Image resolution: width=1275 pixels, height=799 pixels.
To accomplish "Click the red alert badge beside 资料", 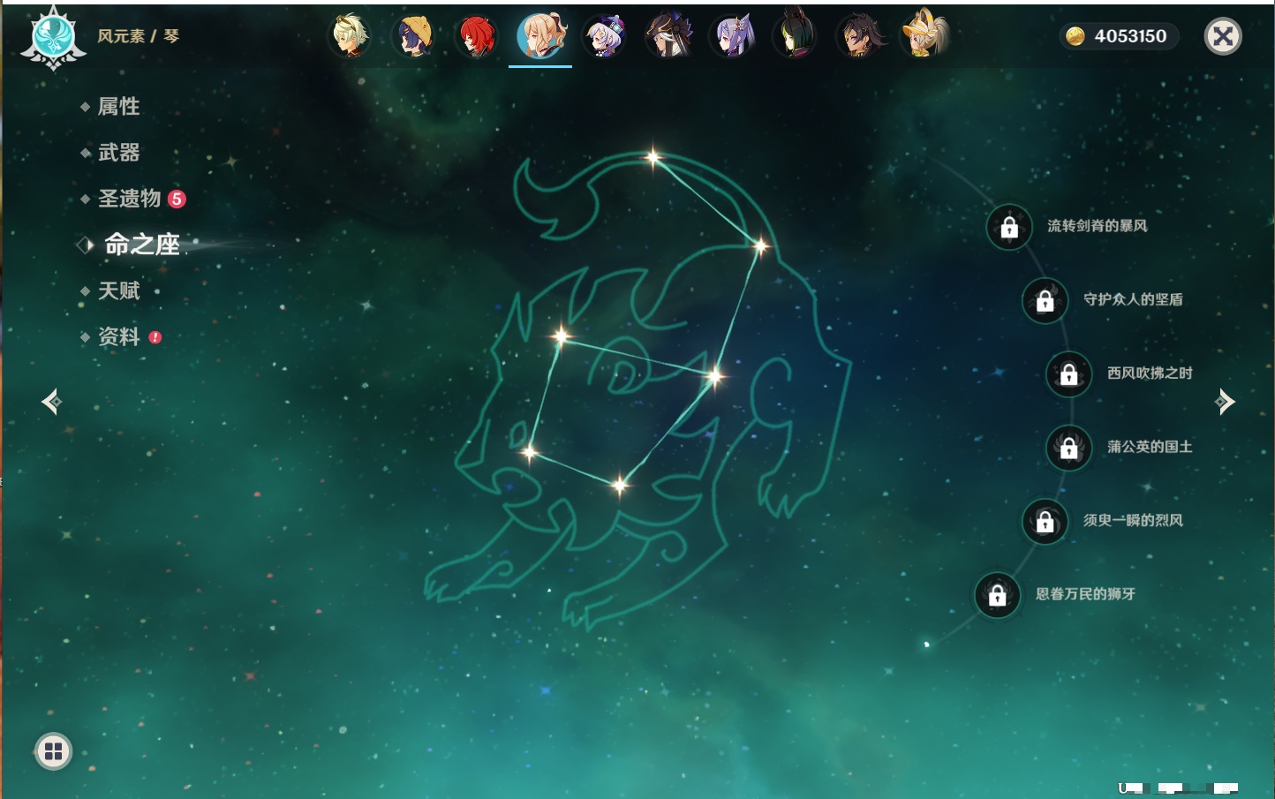I will (155, 337).
